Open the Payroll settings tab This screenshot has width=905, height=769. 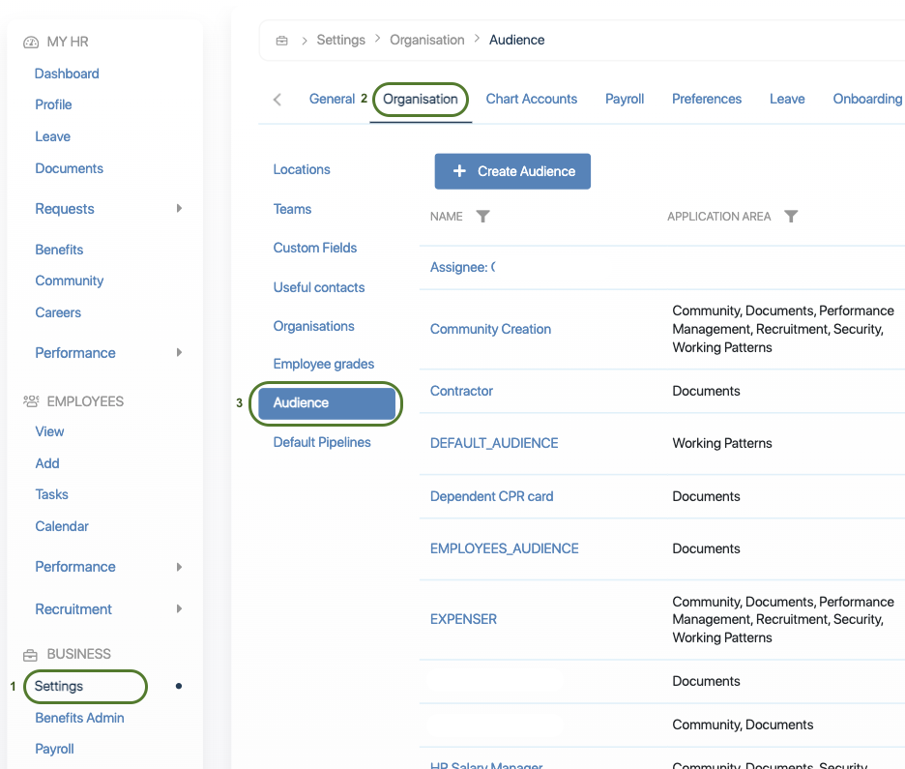[x=625, y=99]
